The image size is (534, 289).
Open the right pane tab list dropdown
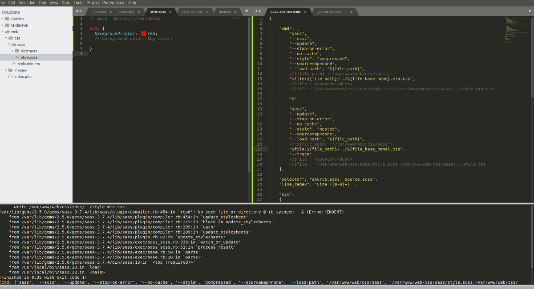529,11
